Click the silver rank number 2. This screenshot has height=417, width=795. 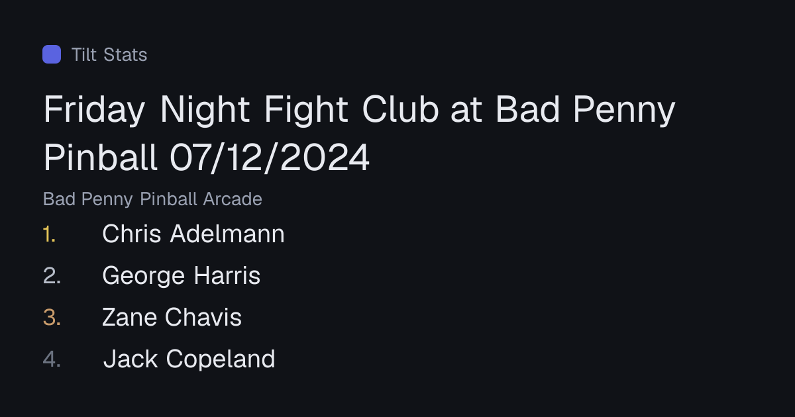(x=52, y=275)
